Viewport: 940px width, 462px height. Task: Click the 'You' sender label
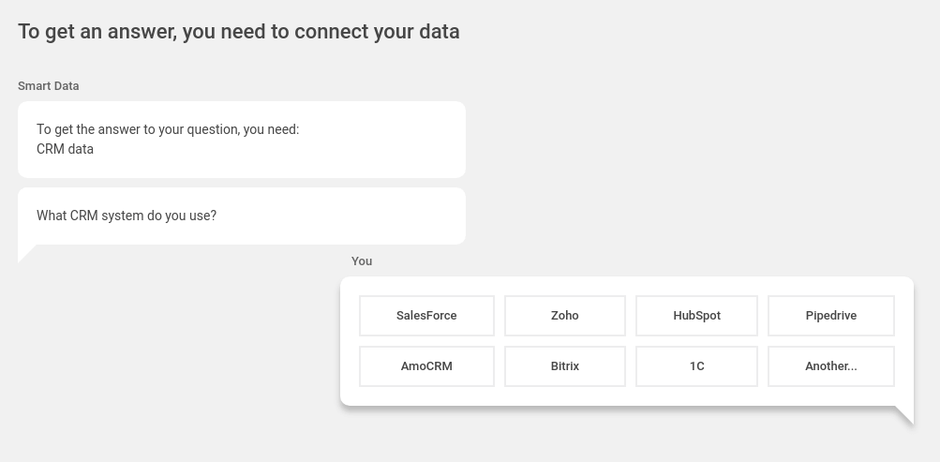[x=362, y=261]
